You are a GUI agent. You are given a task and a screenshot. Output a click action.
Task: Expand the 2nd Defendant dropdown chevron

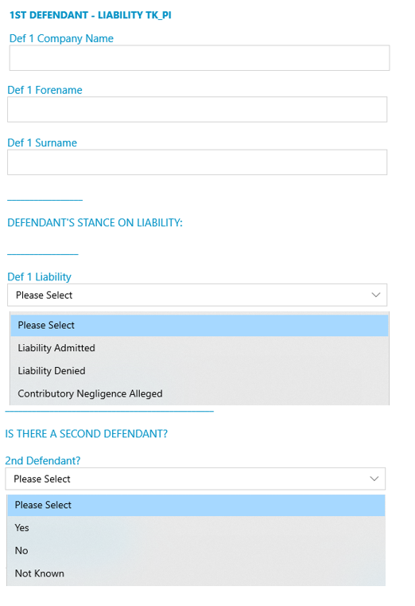(x=374, y=479)
